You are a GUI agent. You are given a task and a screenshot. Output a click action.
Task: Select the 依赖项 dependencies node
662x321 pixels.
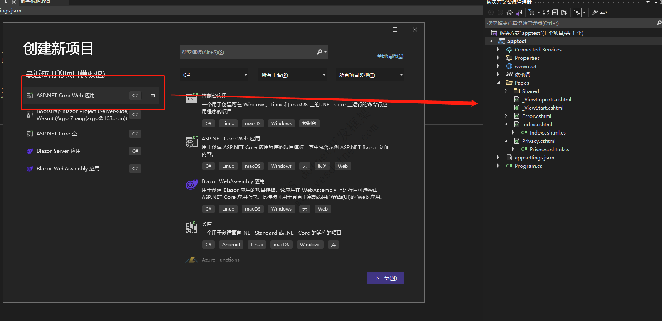click(522, 74)
